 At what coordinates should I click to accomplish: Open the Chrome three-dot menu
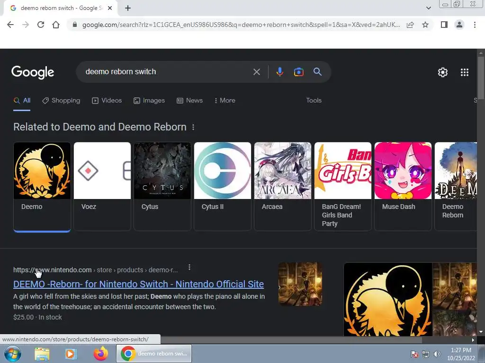(x=475, y=25)
